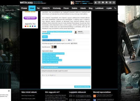Open the envelope messages icon
This screenshot has height=101, width=140.
103,3
